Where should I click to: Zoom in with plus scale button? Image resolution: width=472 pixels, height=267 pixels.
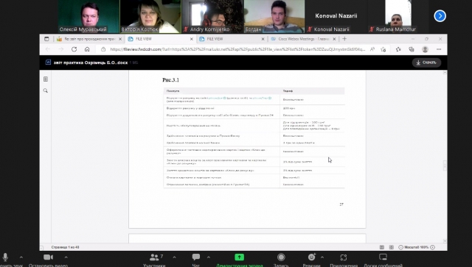click(x=433, y=247)
